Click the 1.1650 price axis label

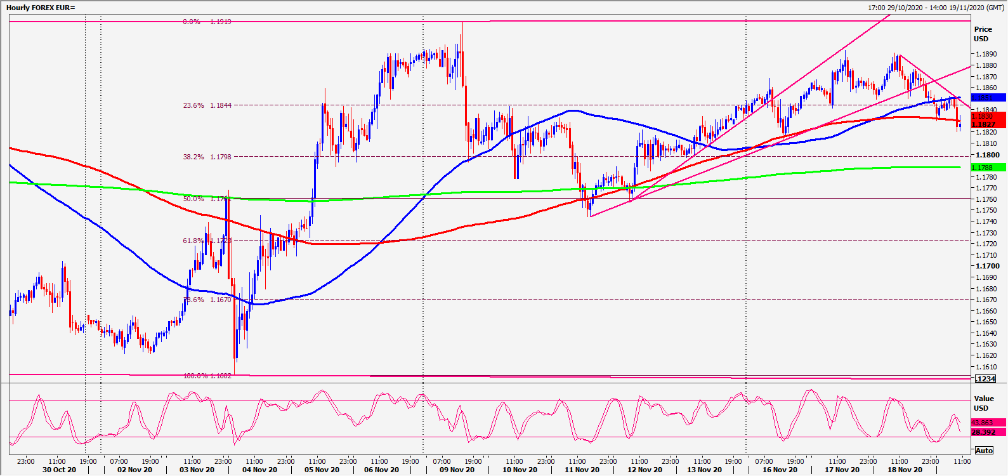(986, 322)
